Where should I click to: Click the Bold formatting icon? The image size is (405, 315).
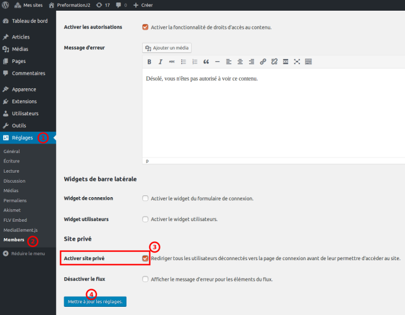[149, 62]
